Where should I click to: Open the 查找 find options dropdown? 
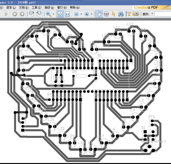[152, 14]
